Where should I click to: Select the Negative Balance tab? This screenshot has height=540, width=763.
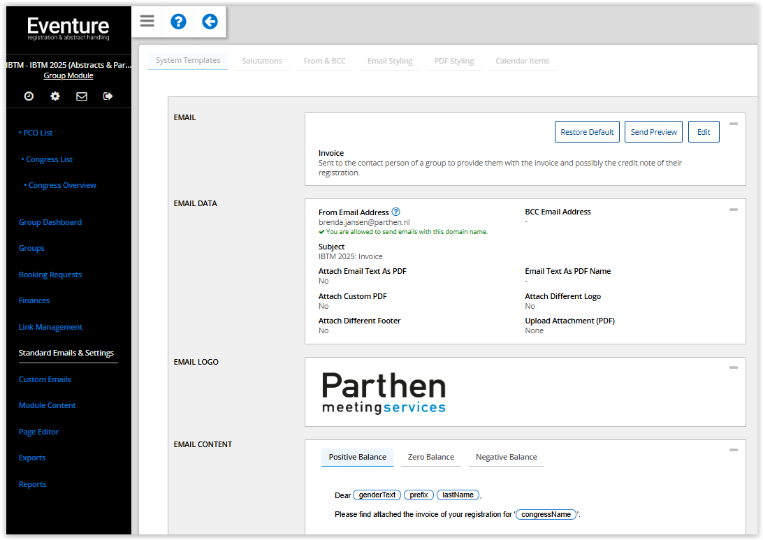(x=506, y=457)
